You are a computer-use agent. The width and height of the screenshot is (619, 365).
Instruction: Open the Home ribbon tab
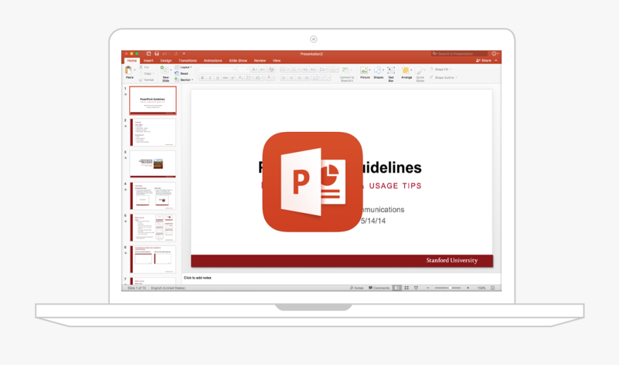pyautogui.click(x=132, y=60)
